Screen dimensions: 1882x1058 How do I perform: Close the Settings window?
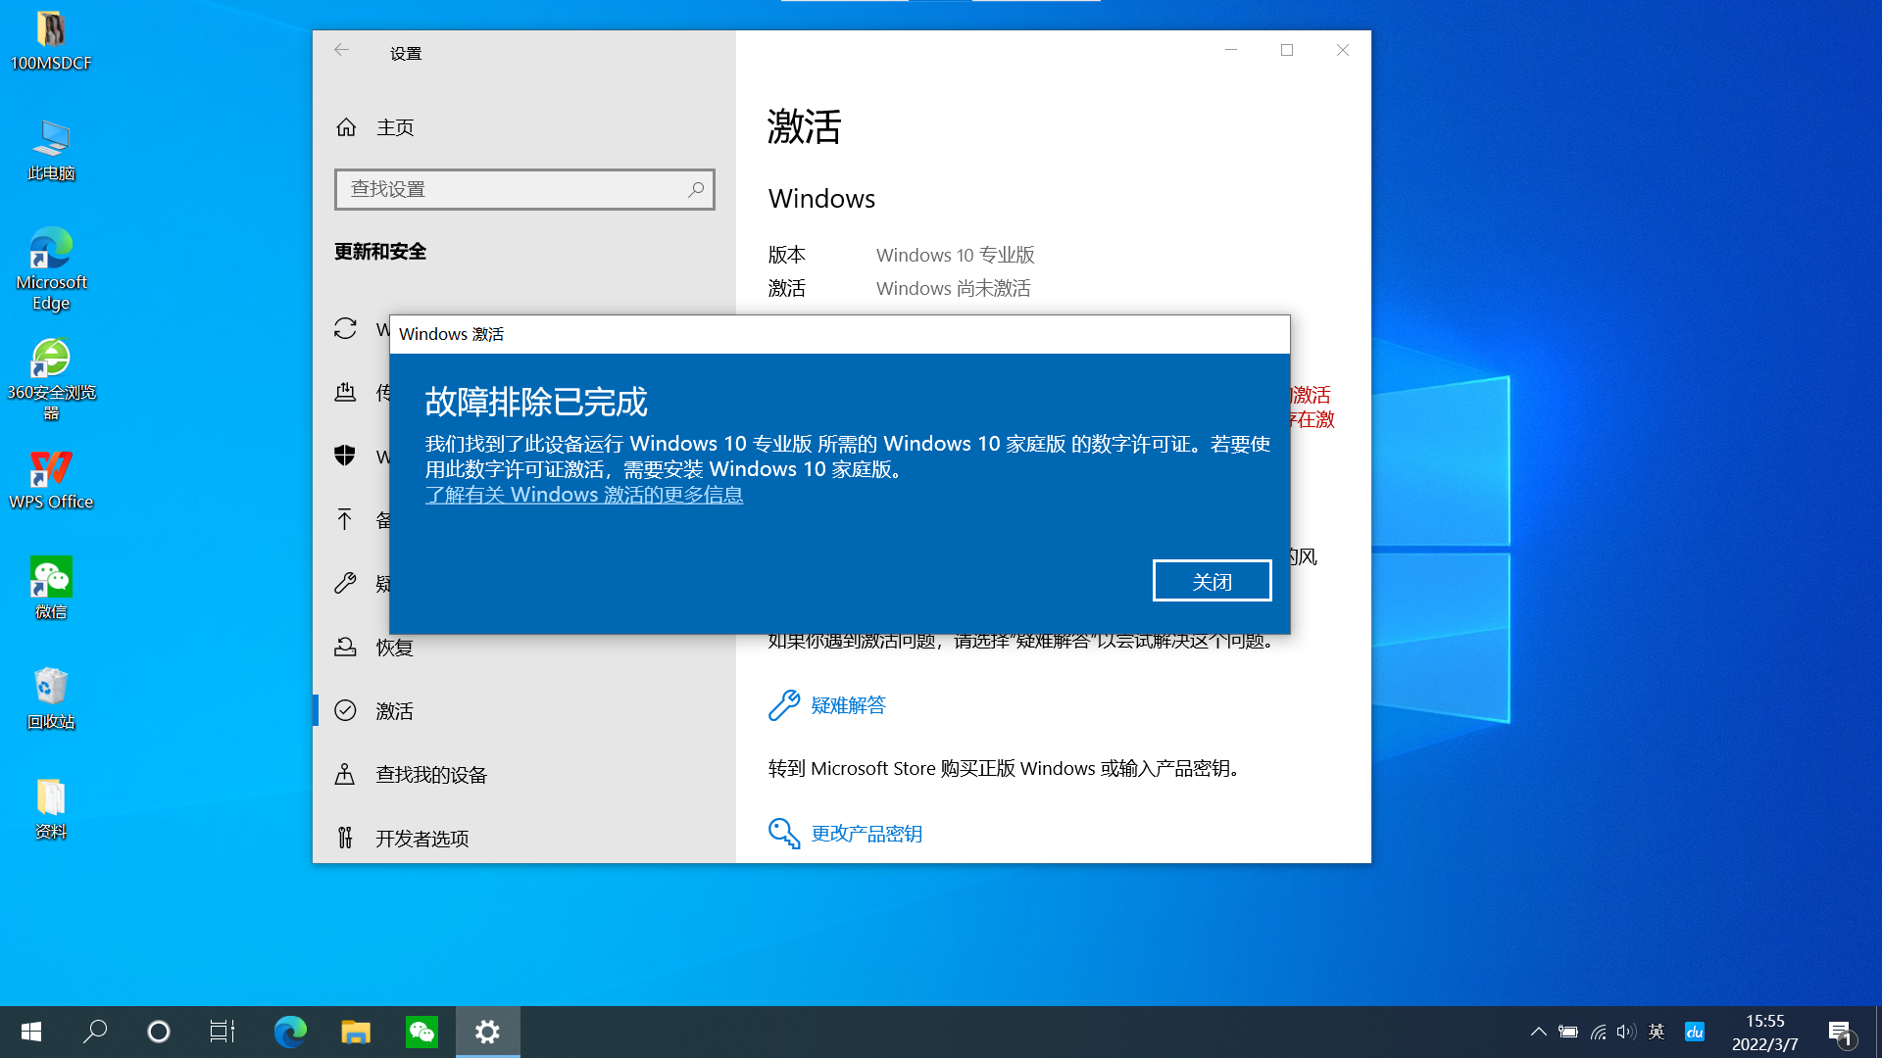(x=1343, y=51)
